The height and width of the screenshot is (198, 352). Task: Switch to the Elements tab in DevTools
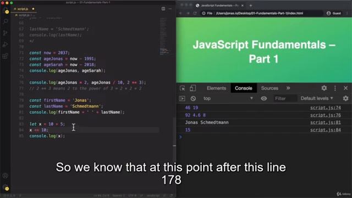(216, 88)
